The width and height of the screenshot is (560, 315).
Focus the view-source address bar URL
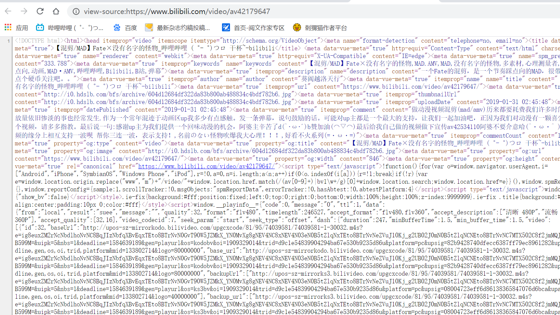(x=177, y=12)
